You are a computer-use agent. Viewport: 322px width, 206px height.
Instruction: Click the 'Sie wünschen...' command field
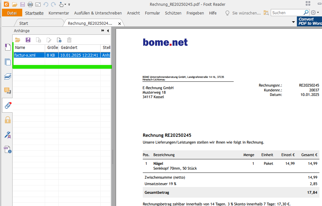tap(247, 13)
